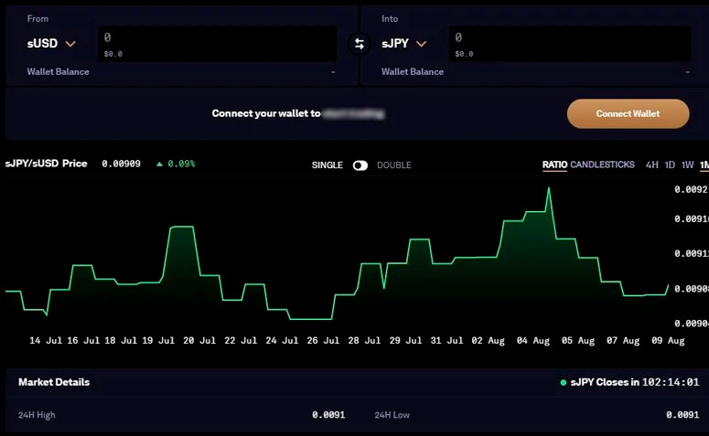Select the DOUBLE chart mode label

point(394,165)
